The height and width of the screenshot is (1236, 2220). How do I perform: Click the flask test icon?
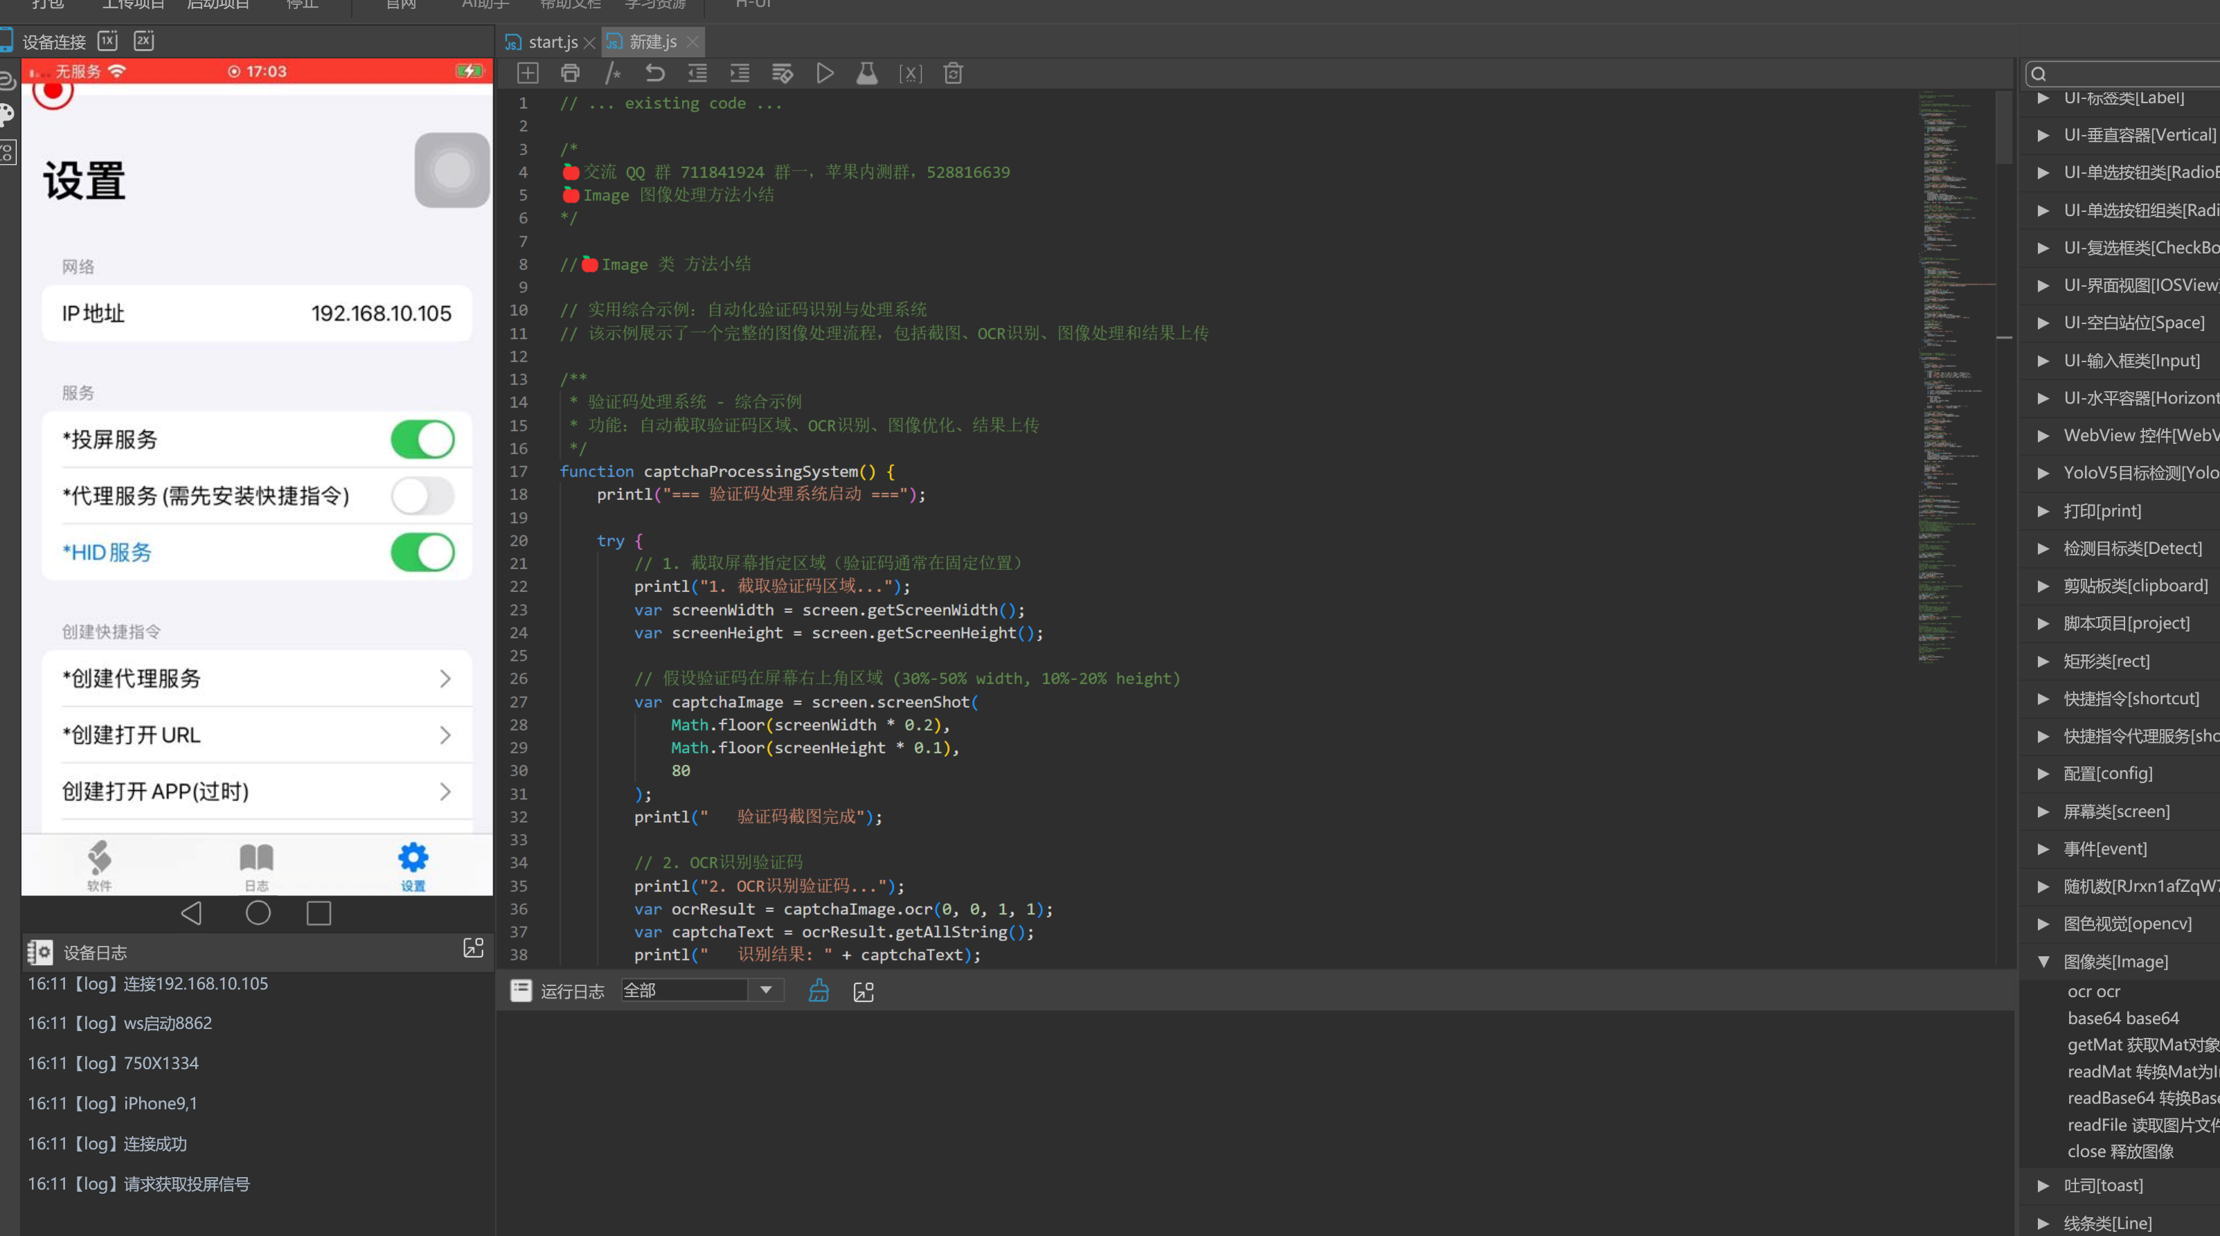coord(866,73)
